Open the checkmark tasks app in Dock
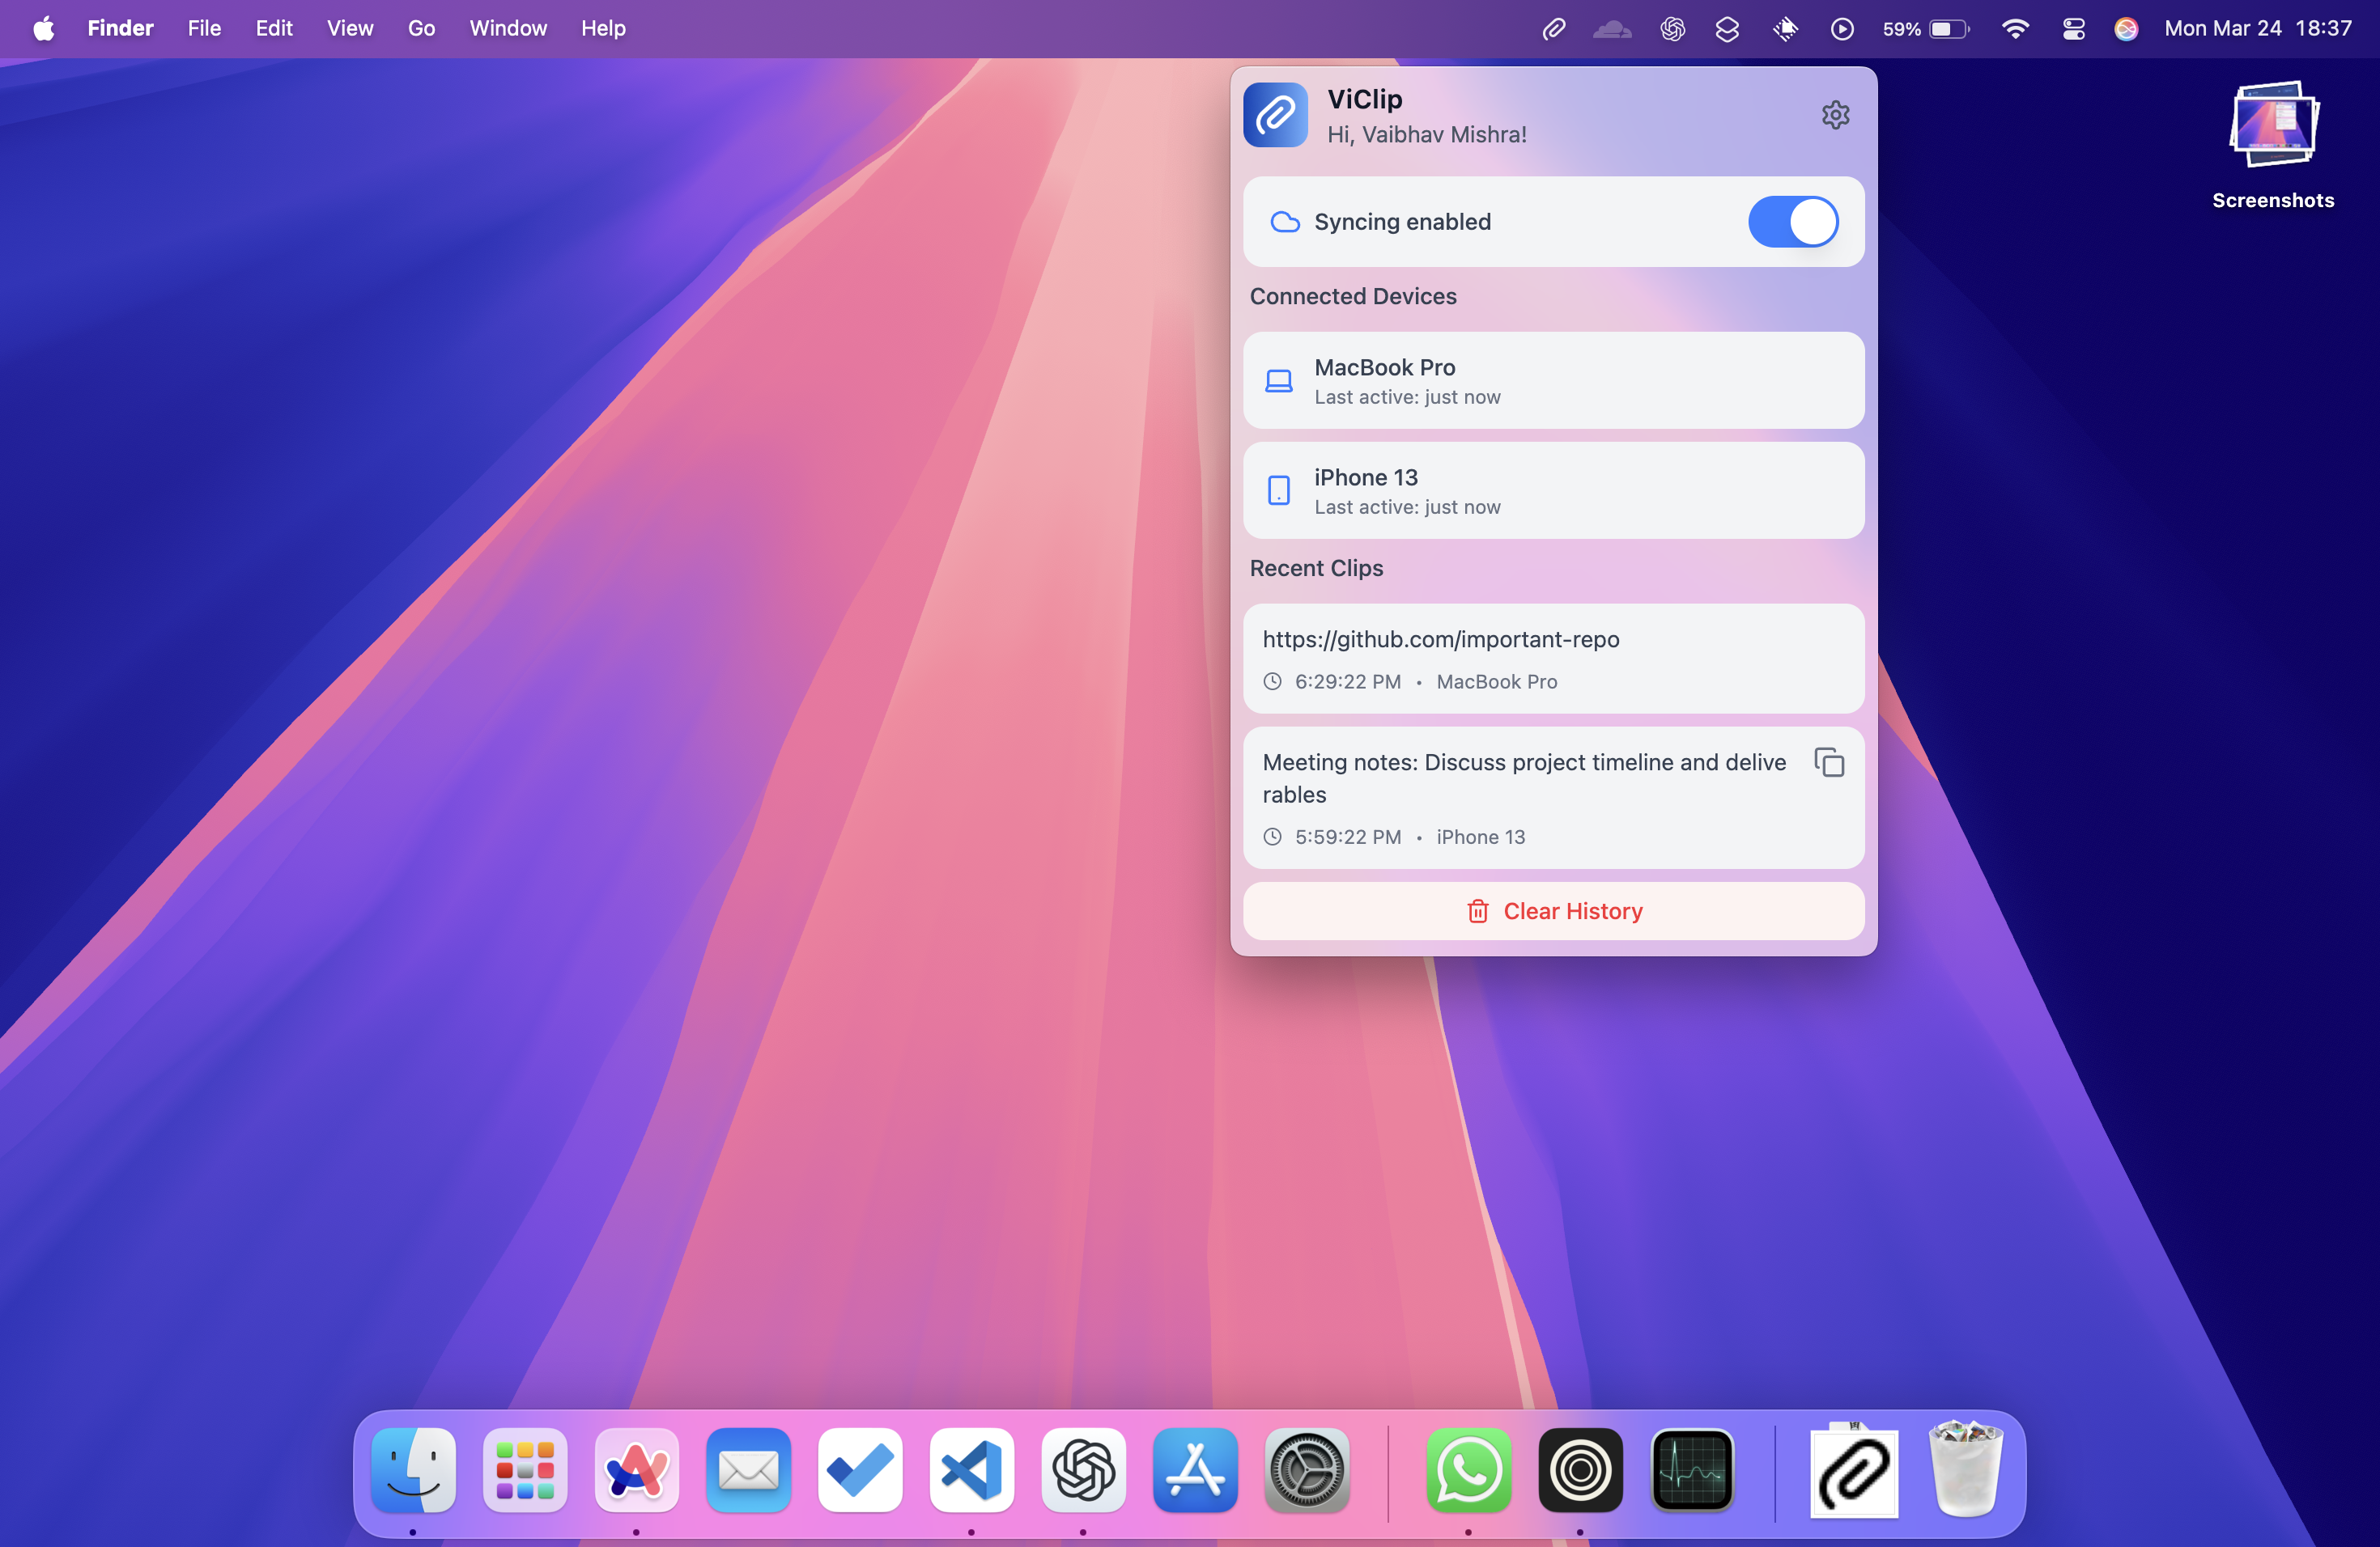The height and width of the screenshot is (1547, 2380). pos(860,1470)
